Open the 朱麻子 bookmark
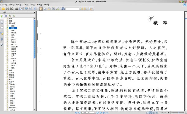This screenshot has width=187, height=114. (12, 82)
